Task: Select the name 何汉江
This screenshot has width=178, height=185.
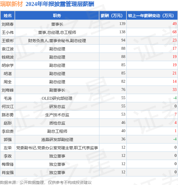Action: [x=8, y=107]
